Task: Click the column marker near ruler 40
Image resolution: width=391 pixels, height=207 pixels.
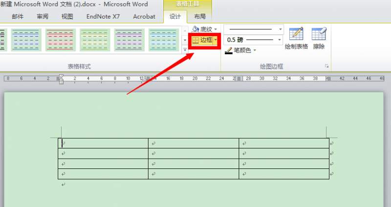Action: click(x=328, y=79)
